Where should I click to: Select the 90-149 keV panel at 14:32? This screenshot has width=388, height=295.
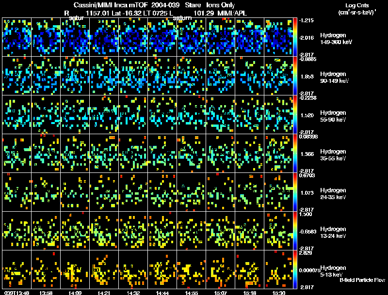click(133, 76)
